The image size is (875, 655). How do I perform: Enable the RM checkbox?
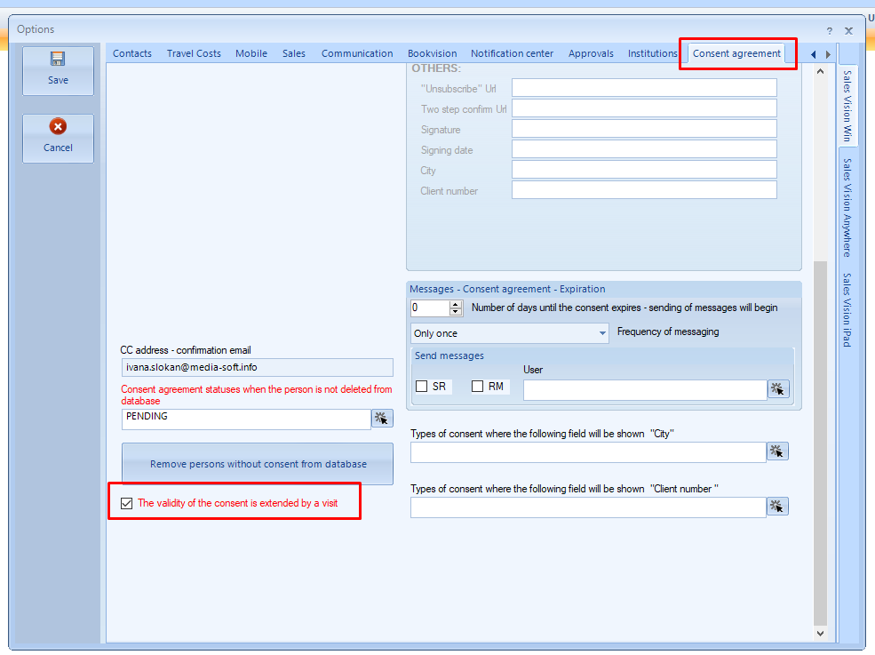point(478,387)
